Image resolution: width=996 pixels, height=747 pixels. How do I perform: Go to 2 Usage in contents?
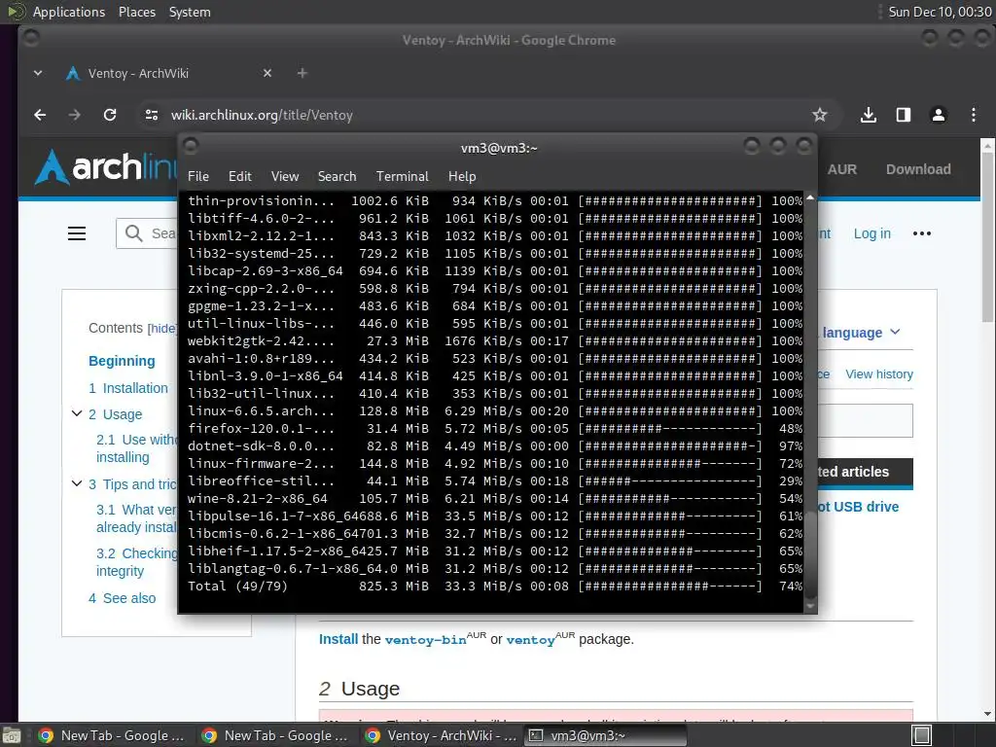[x=116, y=414]
